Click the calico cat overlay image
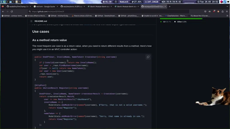Viewport: 230px width, 129px height. coord(213,96)
